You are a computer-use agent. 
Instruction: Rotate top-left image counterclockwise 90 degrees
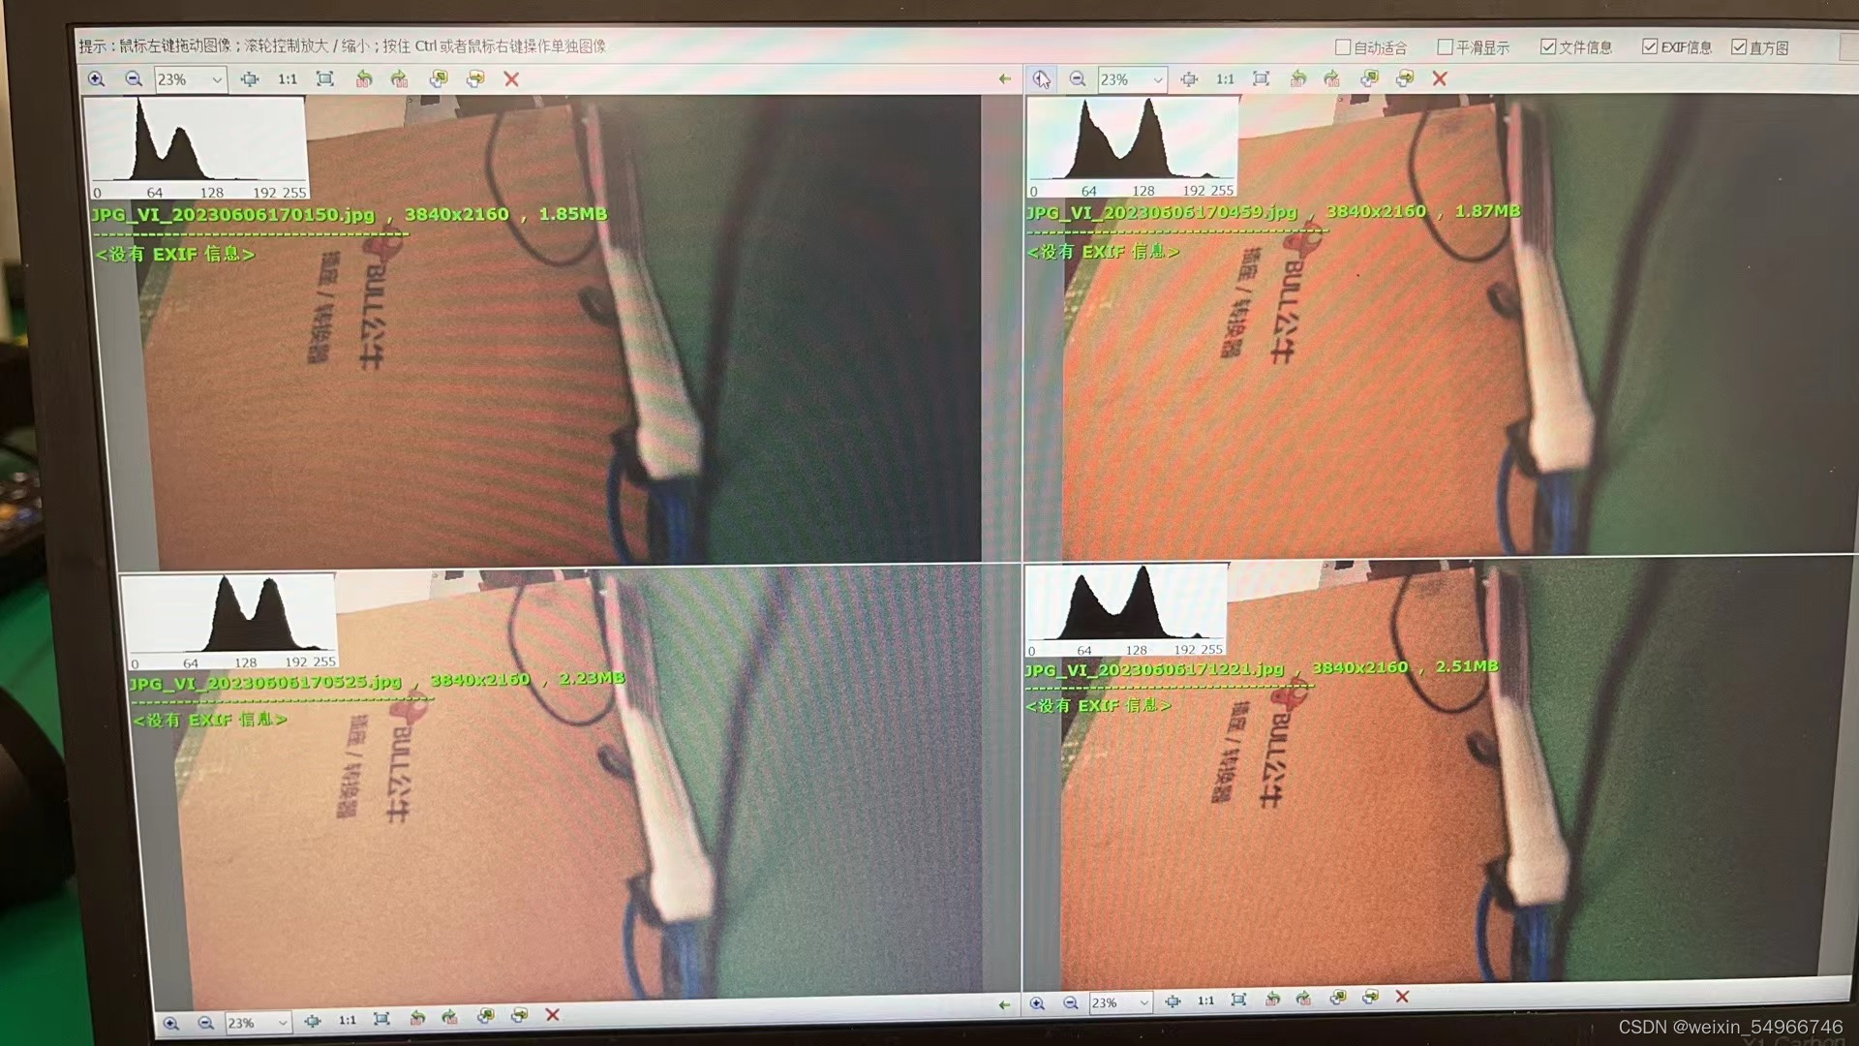364,79
